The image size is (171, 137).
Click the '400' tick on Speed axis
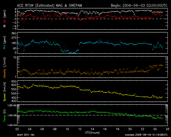coord(14,101)
